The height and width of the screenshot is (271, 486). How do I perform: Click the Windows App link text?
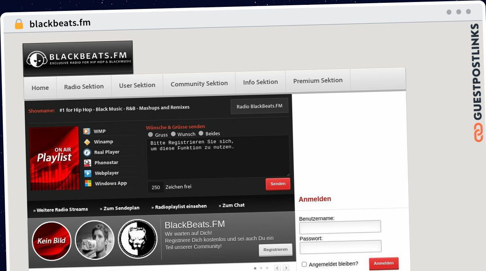(x=111, y=183)
